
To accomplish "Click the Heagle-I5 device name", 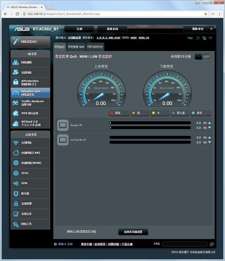I will coord(76,125).
